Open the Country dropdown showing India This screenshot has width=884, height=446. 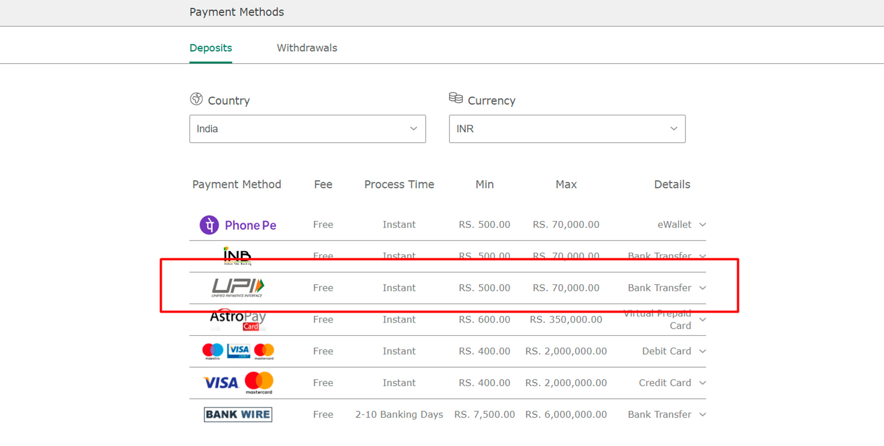point(307,129)
